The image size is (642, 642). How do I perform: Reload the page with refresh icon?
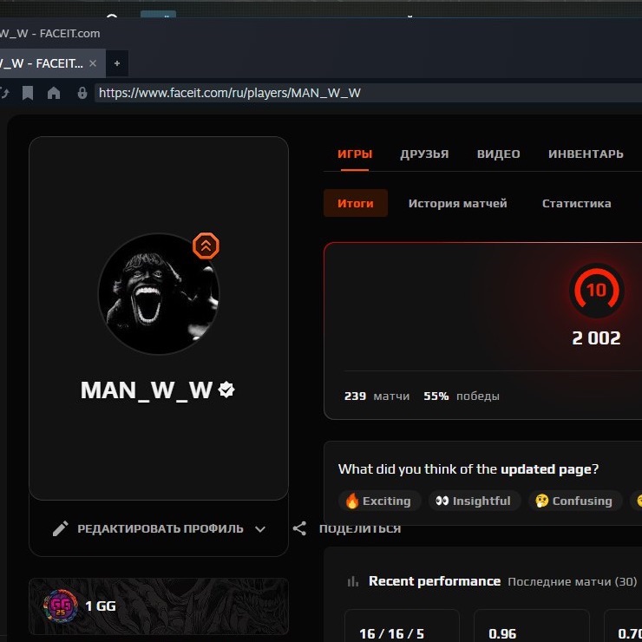[4, 93]
